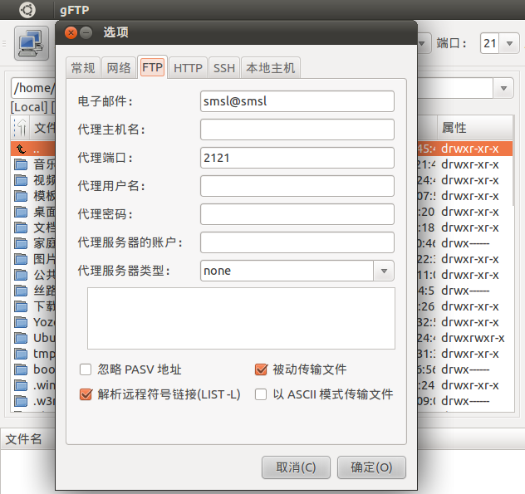The height and width of the screenshot is (494, 525).
Task: Click the local path field showing /home/
Action: click(33, 88)
